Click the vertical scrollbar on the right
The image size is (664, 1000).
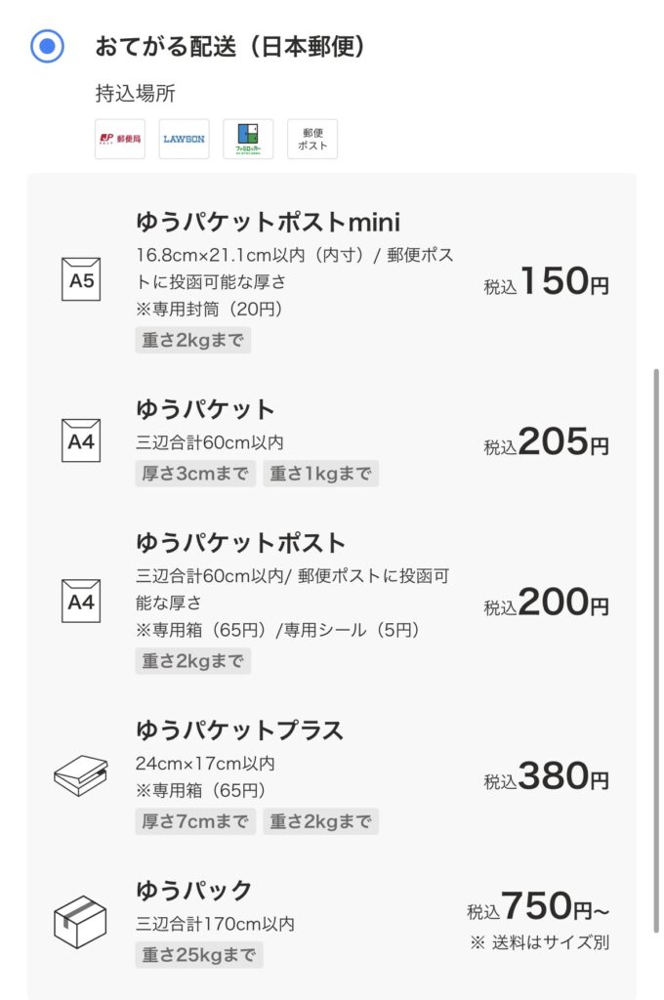coord(656,650)
